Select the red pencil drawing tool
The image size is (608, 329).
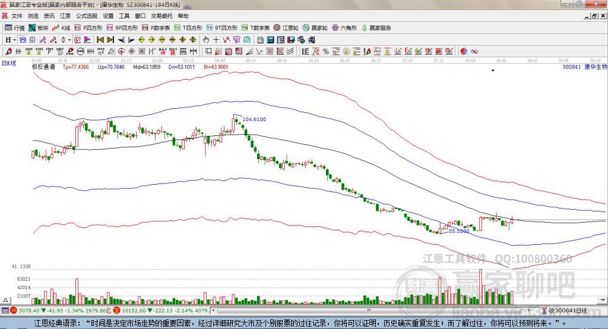[x=8, y=51]
